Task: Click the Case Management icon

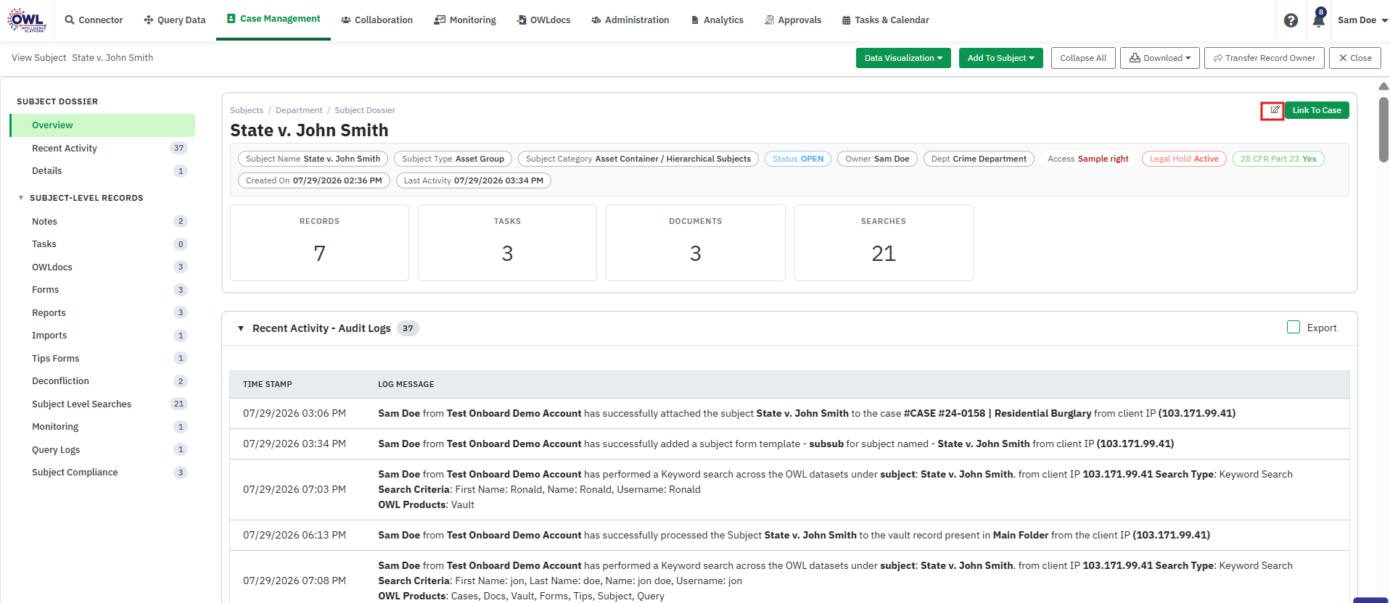Action: click(231, 19)
